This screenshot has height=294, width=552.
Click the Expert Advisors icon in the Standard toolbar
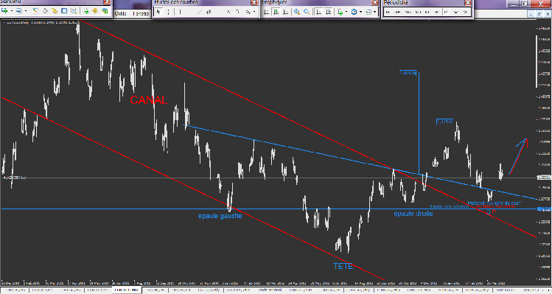coord(105,11)
